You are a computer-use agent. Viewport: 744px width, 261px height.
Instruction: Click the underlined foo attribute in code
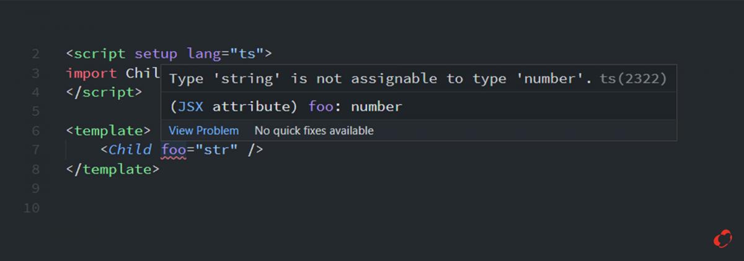174,149
